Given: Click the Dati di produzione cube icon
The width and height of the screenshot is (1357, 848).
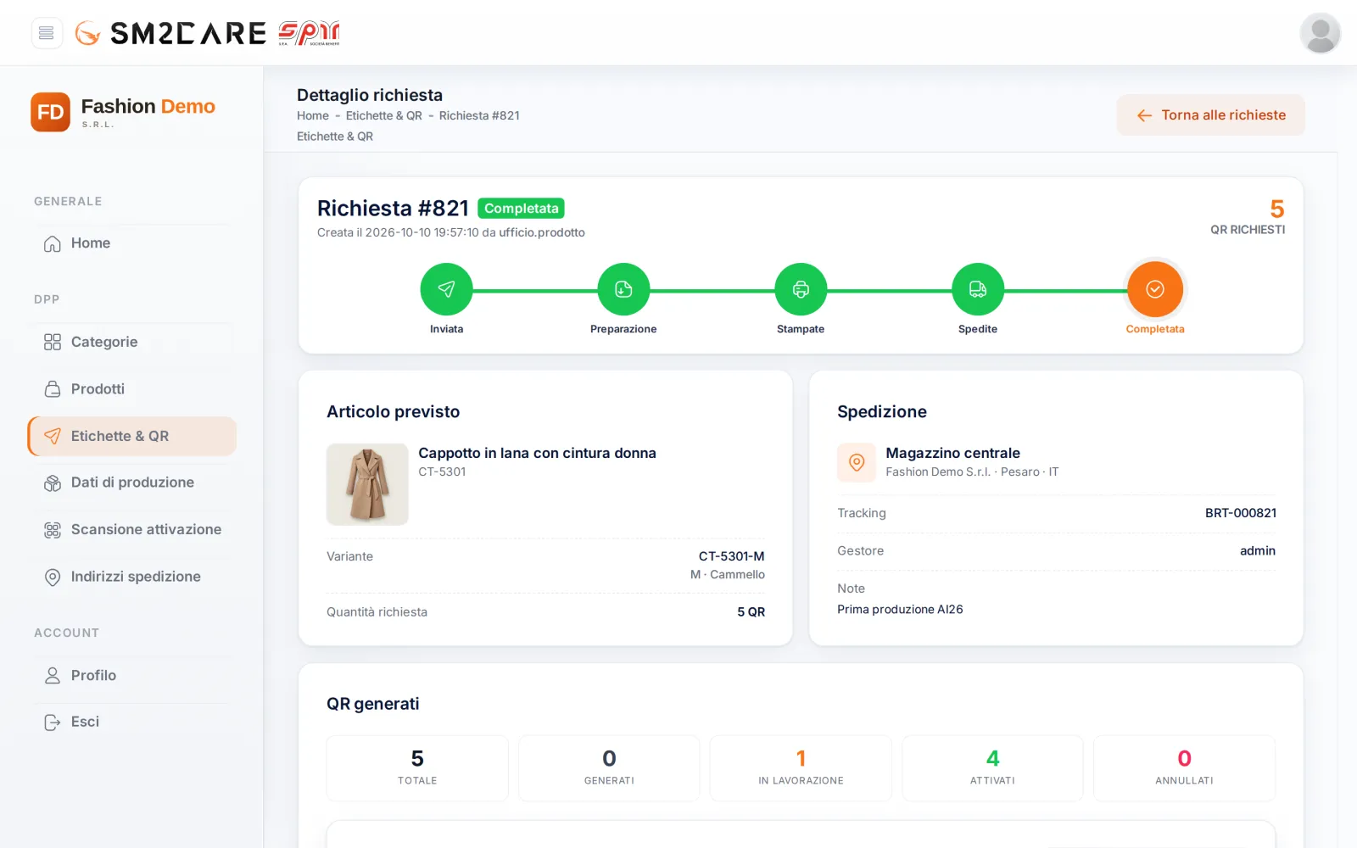Looking at the screenshot, I should (53, 483).
